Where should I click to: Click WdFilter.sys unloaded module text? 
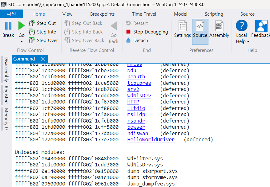tap(145, 158)
